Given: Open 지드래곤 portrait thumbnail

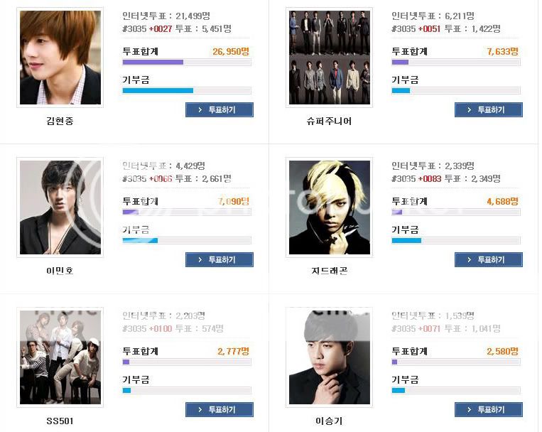Looking at the screenshot, I should click(330, 207).
